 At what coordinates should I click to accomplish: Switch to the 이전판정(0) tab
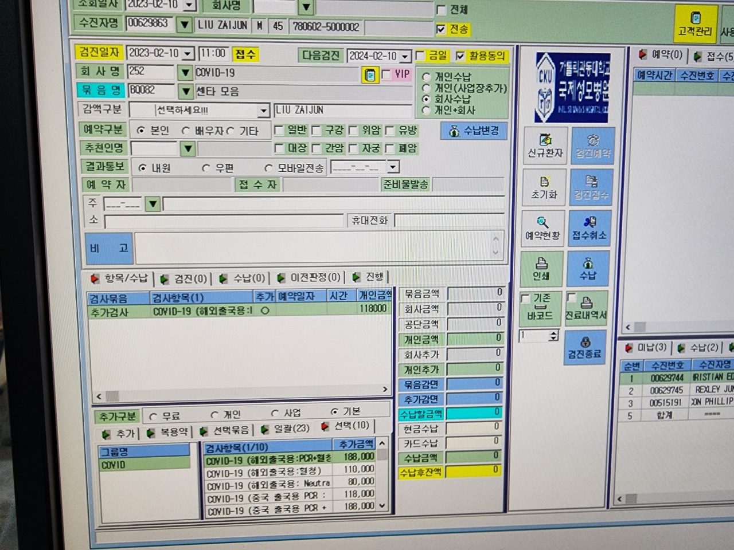click(x=309, y=278)
